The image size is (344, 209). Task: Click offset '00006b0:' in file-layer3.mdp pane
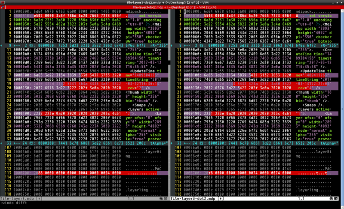23,151
